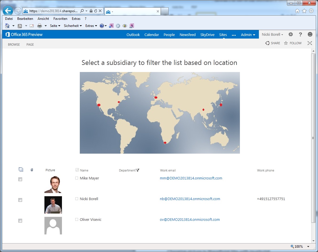The height and width of the screenshot is (252, 318).
Task: Open OneNote linked notes from the toolbar
Action: pos(131,26)
